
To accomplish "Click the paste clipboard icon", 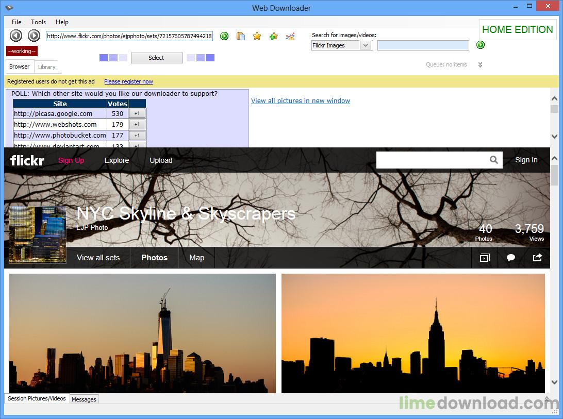I will [241, 36].
